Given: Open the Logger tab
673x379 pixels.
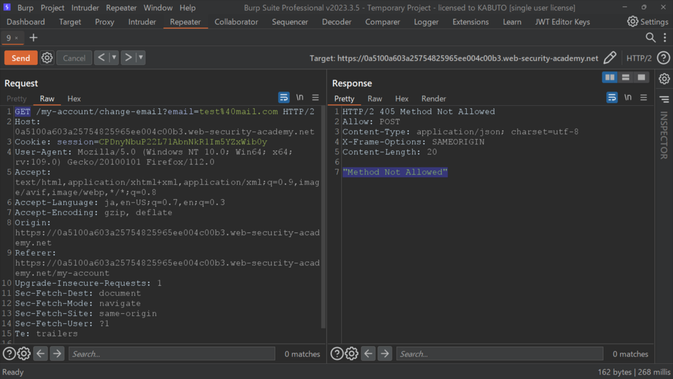Looking at the screenshot, I should pos(426,22).
